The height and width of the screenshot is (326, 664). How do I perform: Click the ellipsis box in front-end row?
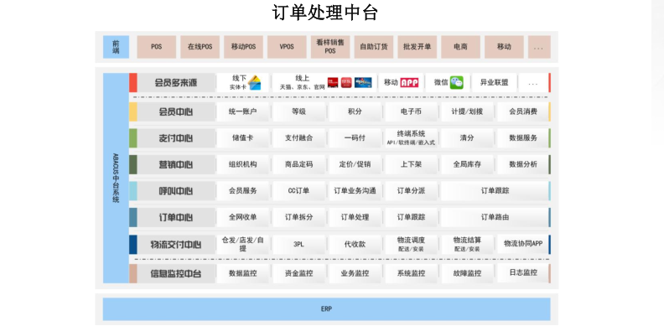pos(539,47)
